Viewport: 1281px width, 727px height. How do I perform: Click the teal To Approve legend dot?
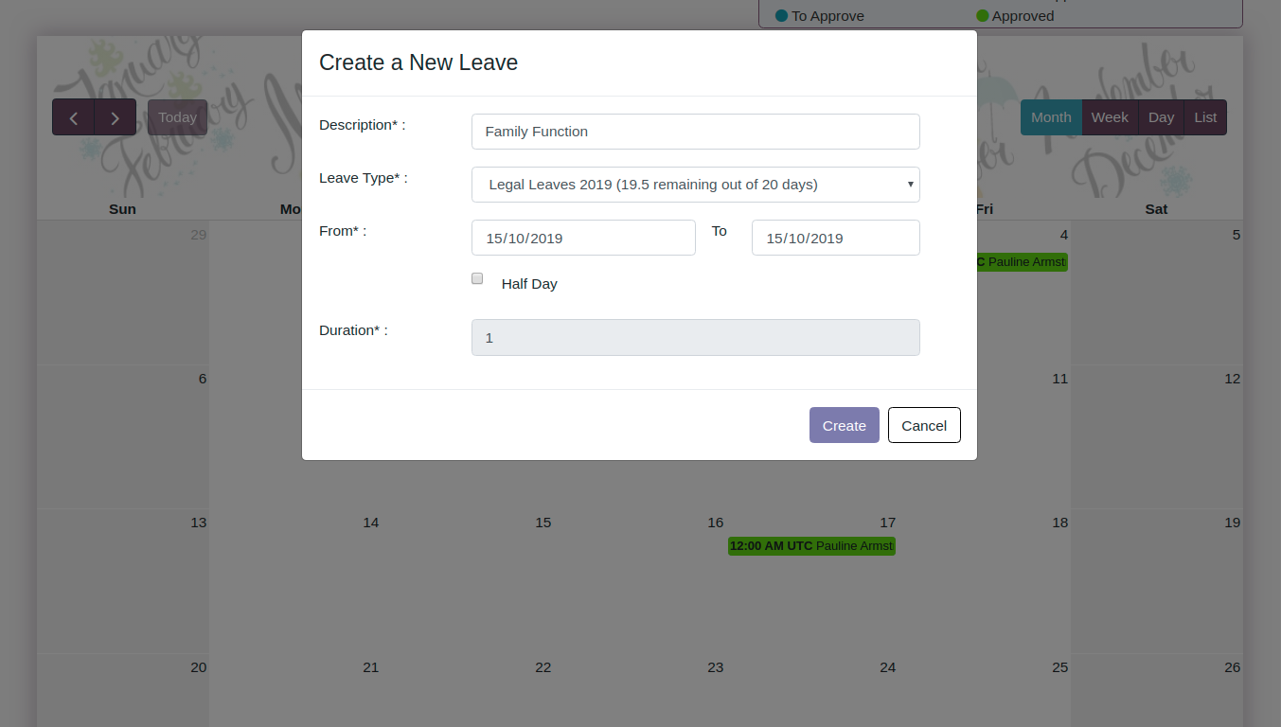[x=781, y=15]
